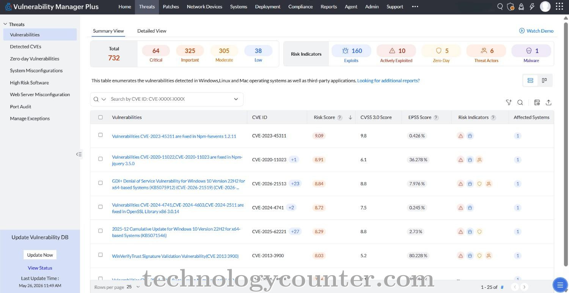Open the column chooser table settings icon

point(537,102)
